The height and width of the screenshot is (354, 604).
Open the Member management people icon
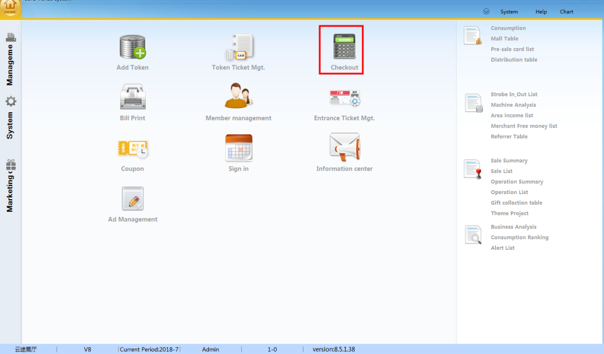coord(238,96)
